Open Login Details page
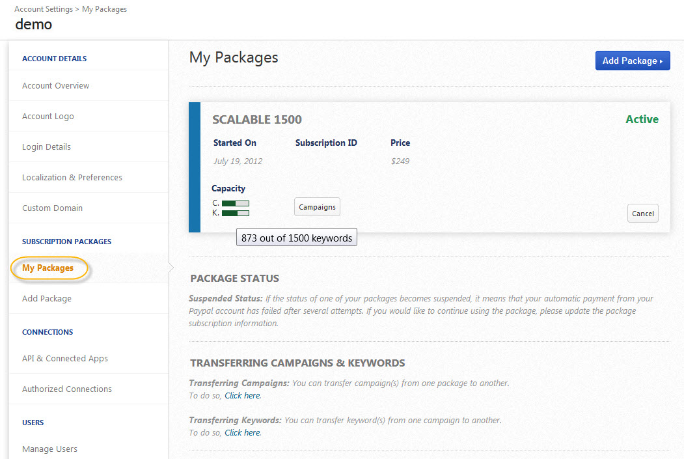This screenshot has height=459, width=684. 47,146
